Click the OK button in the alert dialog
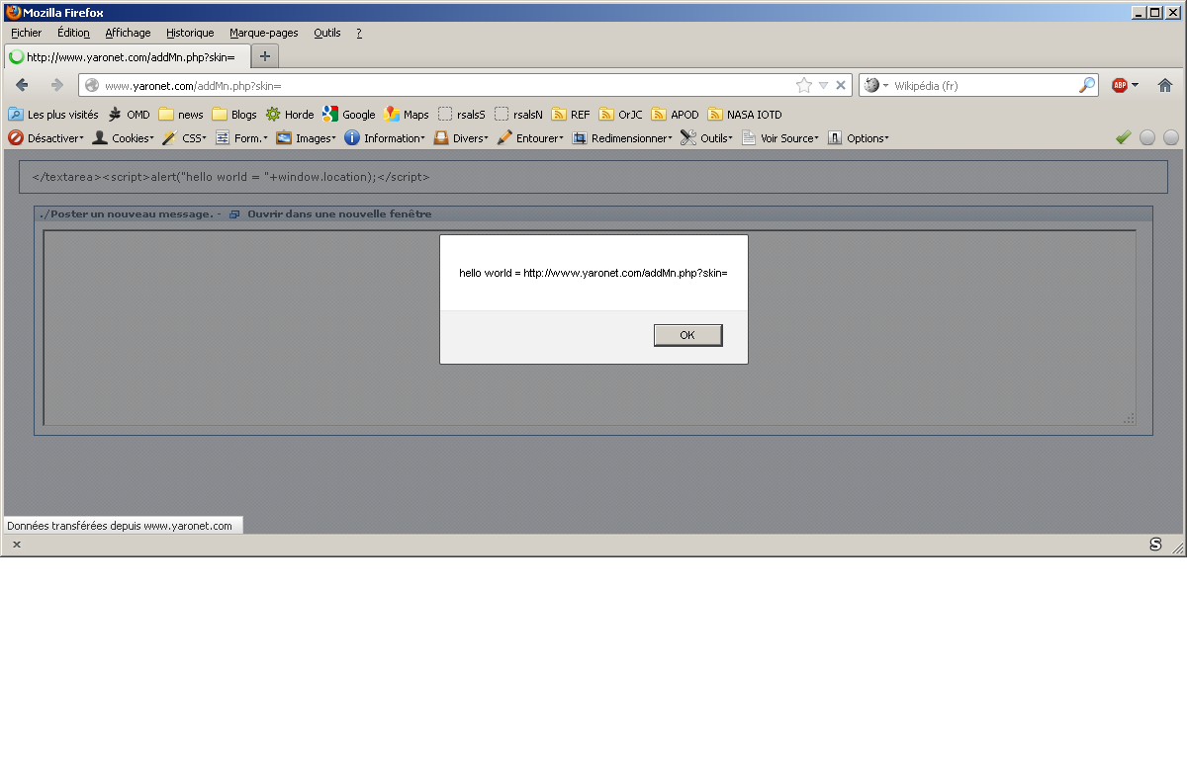 [x=687, y=335]
